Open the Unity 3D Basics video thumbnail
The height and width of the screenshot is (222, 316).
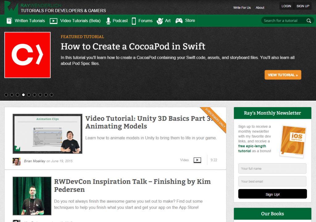click(47, 134)
